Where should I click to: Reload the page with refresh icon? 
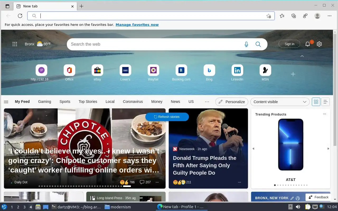20,16
